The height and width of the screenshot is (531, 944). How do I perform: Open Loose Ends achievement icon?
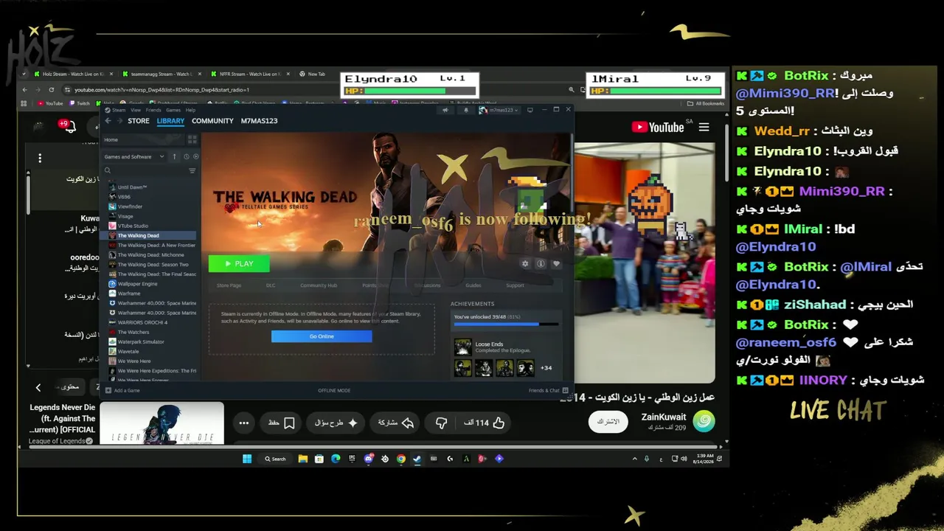[x=462, y=347]
